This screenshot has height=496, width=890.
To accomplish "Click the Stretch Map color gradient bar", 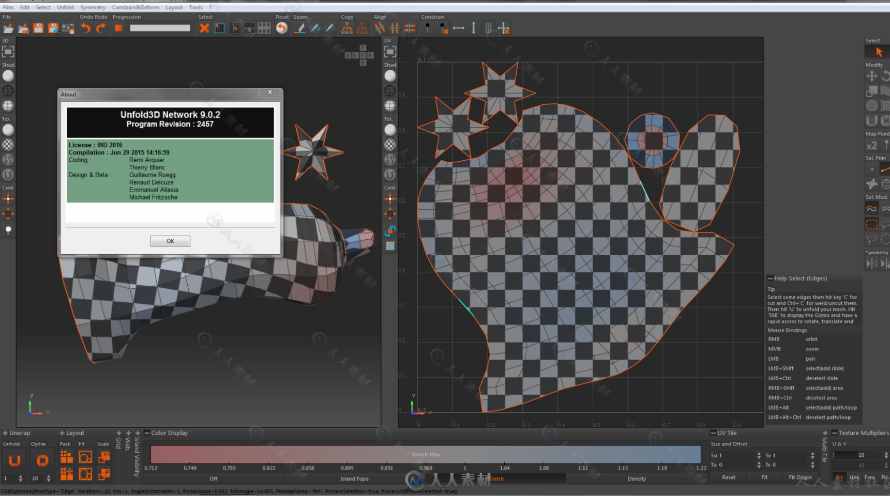I will click(425, 455).
